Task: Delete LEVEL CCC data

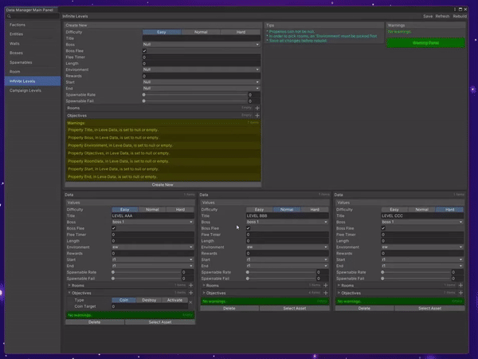Action: (x=364, y=308)
